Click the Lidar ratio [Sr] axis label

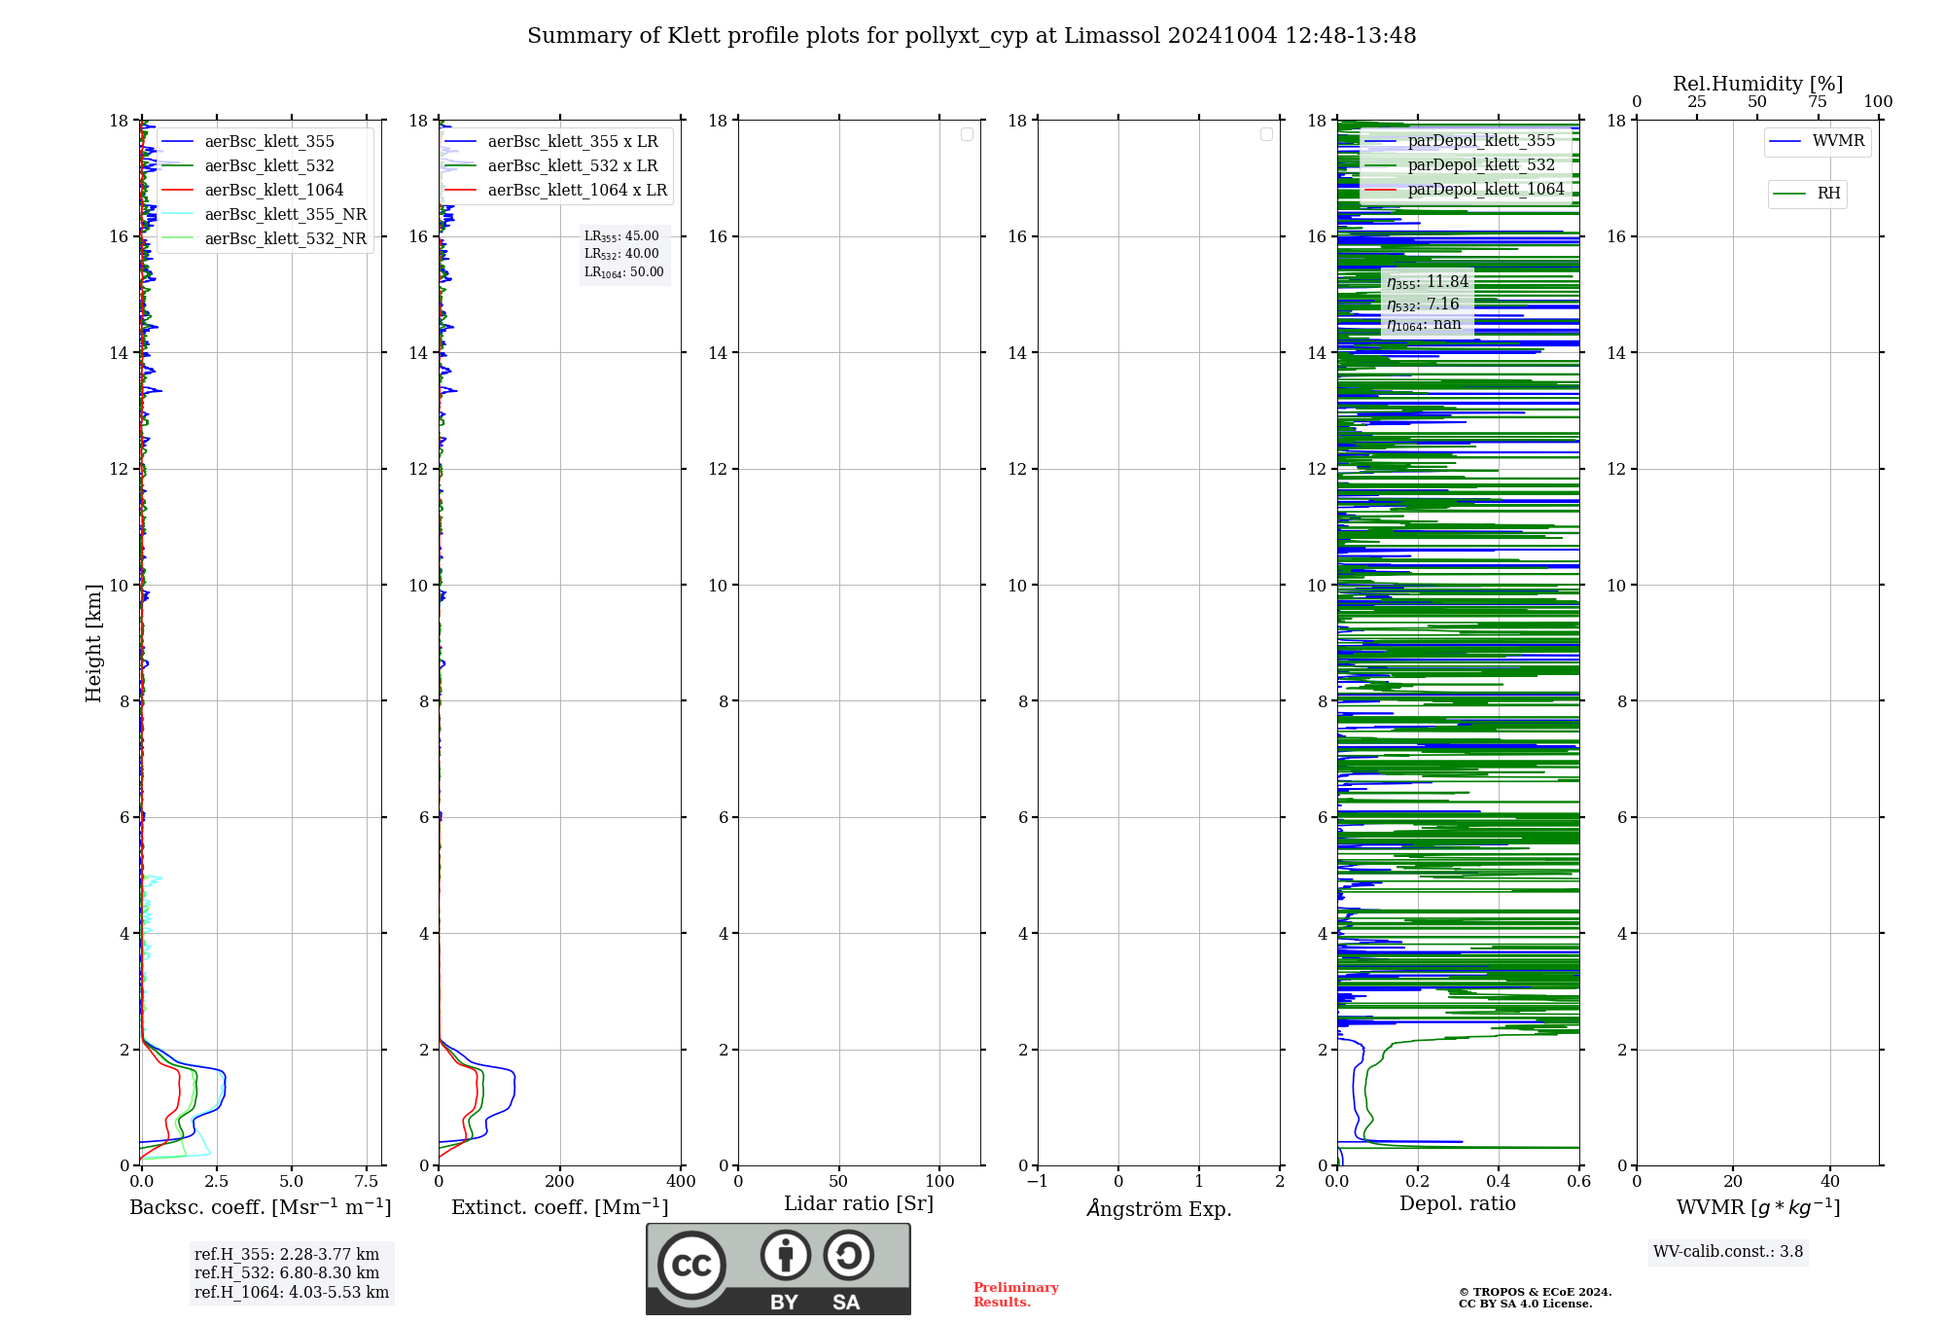coord(859,1204)
